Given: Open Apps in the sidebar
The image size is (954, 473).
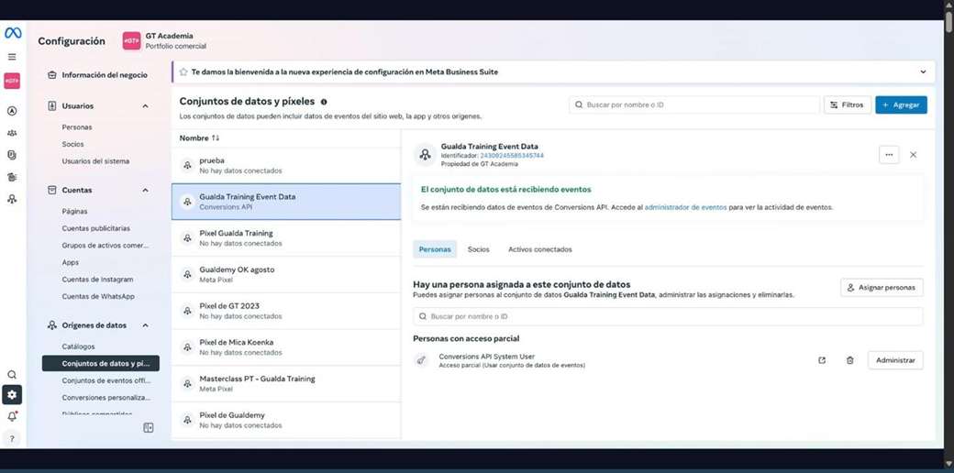Looking at the screenshot, I should click(x=70, y=262).
